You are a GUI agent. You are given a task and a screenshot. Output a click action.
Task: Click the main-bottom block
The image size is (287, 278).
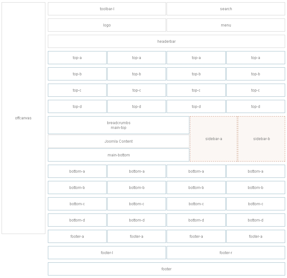click(x=119, y=155)
